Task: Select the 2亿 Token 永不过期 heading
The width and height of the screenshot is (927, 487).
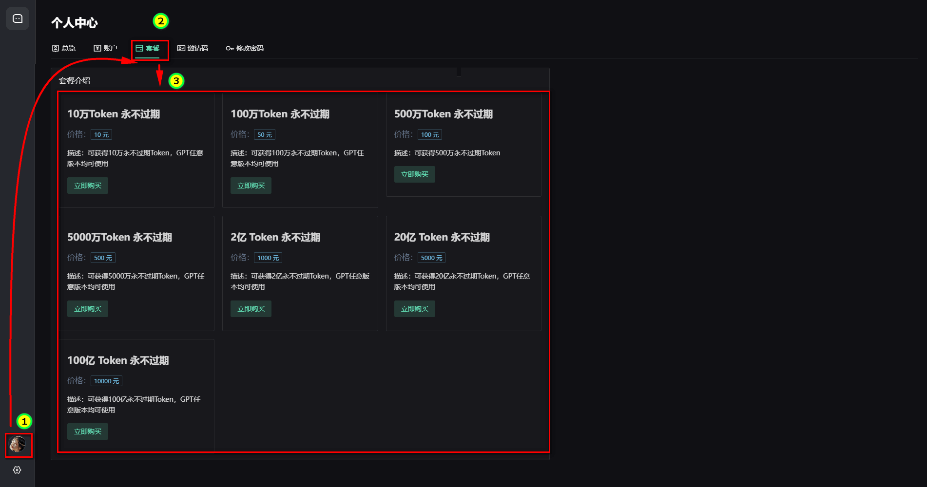Action: [x=275, y=237]
